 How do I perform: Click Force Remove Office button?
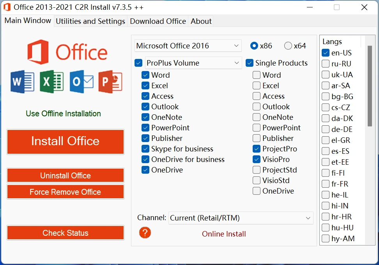(x=65, y=192)
